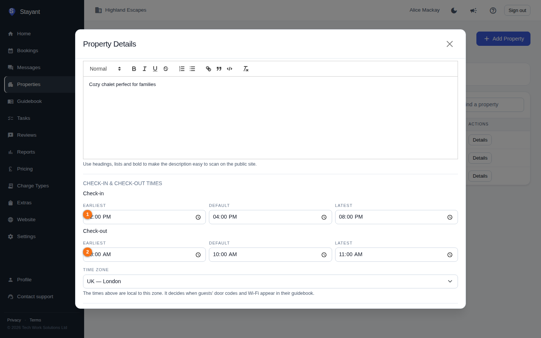Click into the description text editor area
Viewport: 541px width, 338px height.
pos(270,118)
